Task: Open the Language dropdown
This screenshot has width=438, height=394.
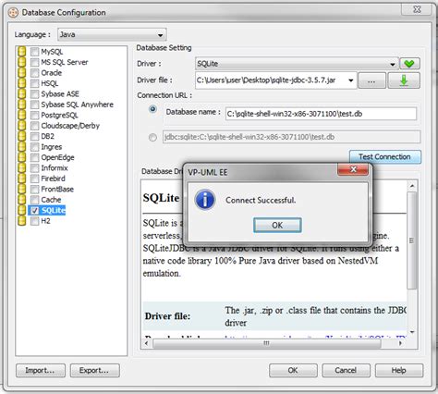Action: pos(112,34)
